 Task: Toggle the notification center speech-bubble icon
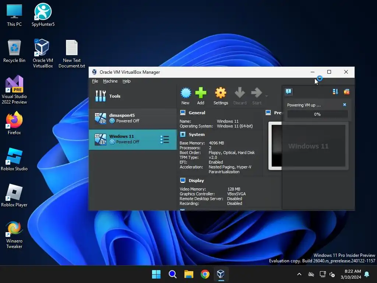(x=289, y=92)
